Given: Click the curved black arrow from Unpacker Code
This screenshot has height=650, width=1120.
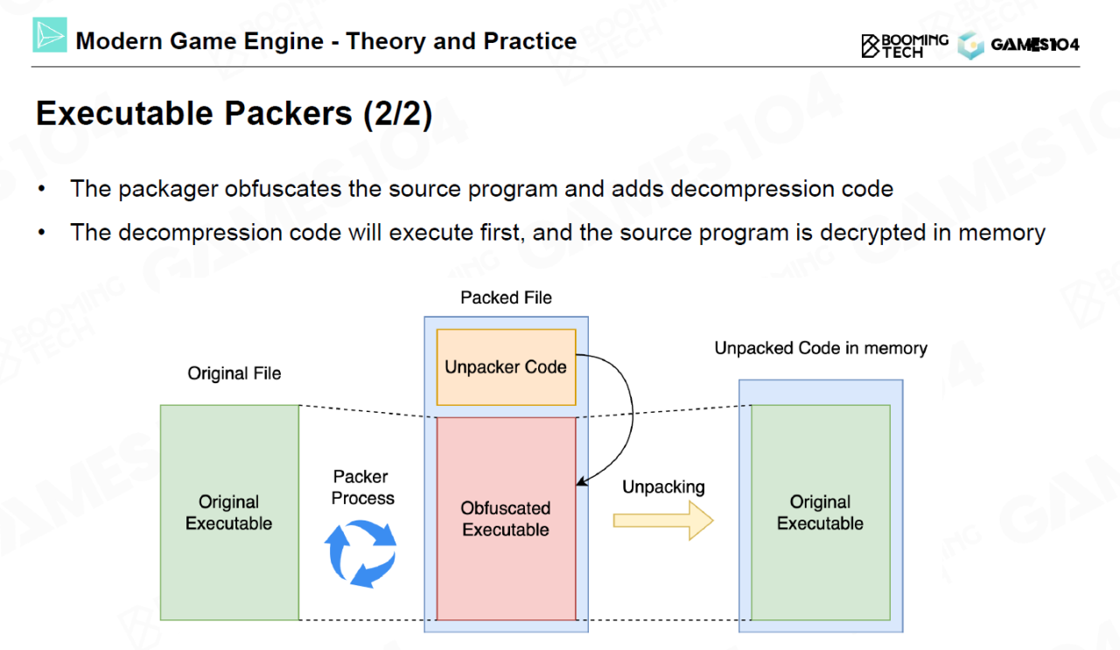Looking at the screenshot, I should coord(626,418).
